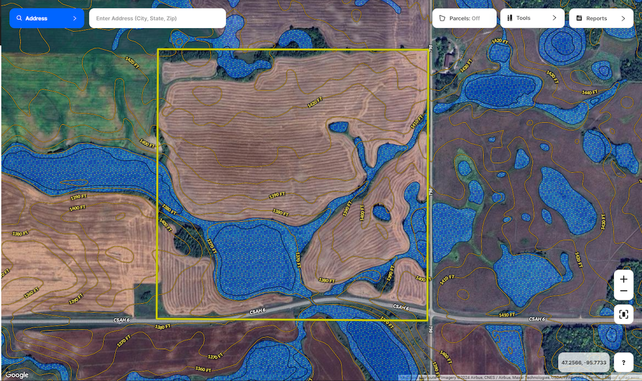Expand the Address search type chevron

[x=74, y=19]
